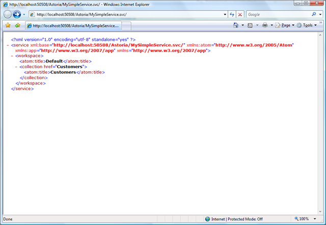The width and height of the screenshot is (326, 225).
Task: Click the closing collection tag
Action: point(34,78)
